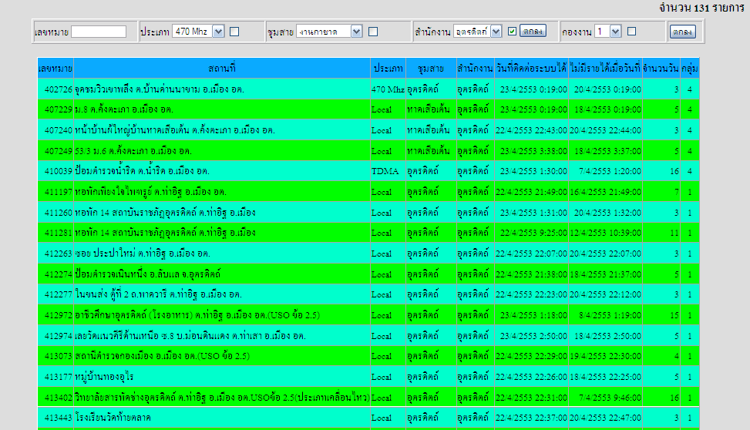
Task: Click date cell 23/4/2553 3:38:00
Action: pyautogui.click(x=531, y=151)
